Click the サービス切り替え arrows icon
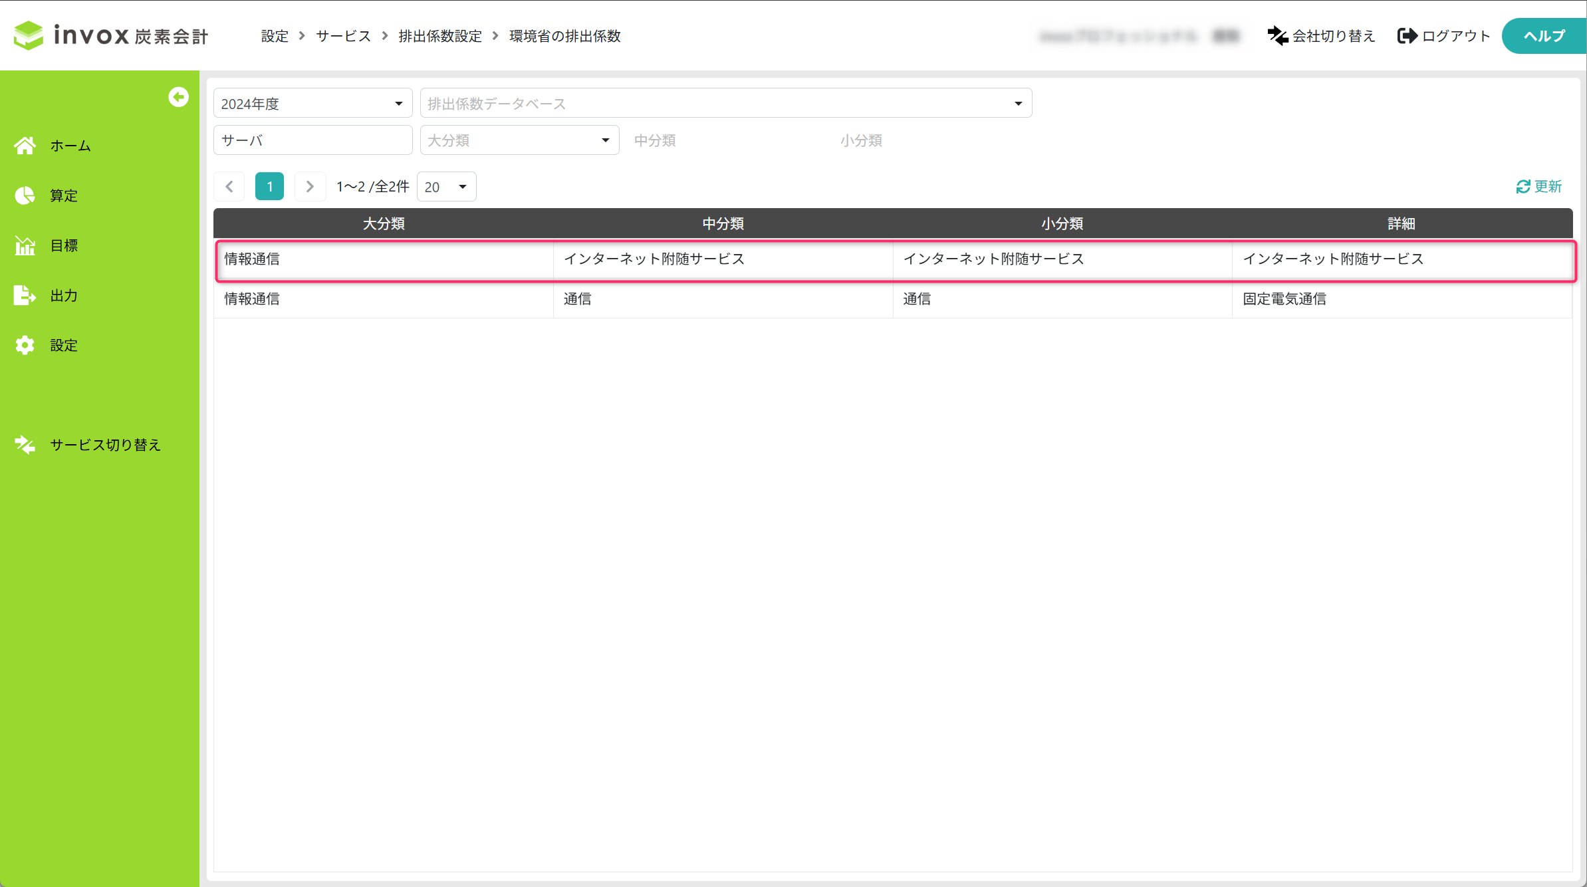 25,445
